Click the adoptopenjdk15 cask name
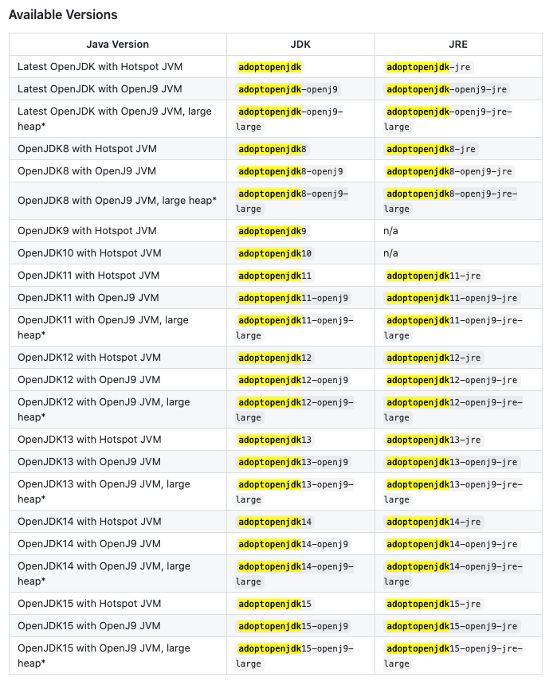 (275, 605)
